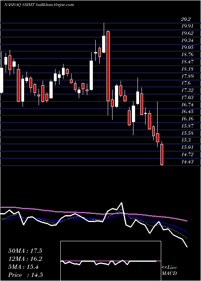Click the 15.58 price axis label
Screen dimensions: 201x281
(x=187, y=133)
